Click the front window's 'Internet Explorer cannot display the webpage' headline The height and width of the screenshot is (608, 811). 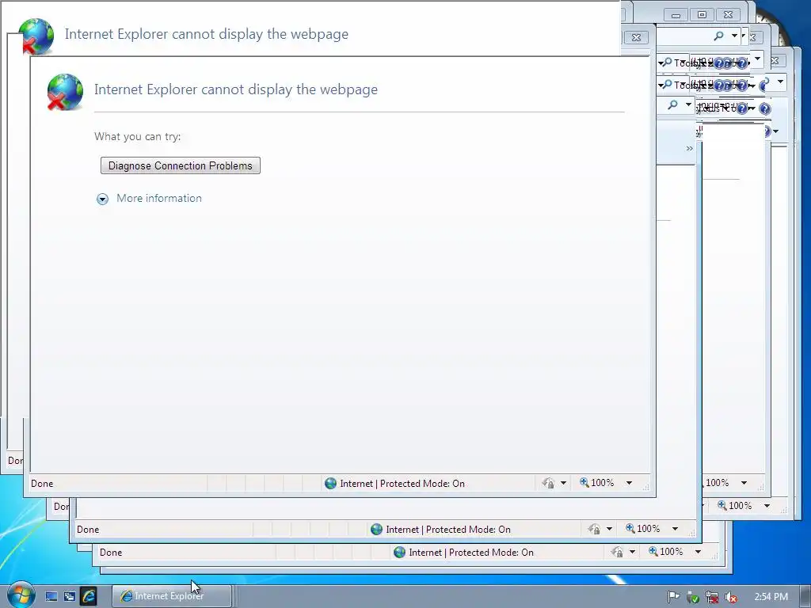pyautogui.click(x=236, y=89)
